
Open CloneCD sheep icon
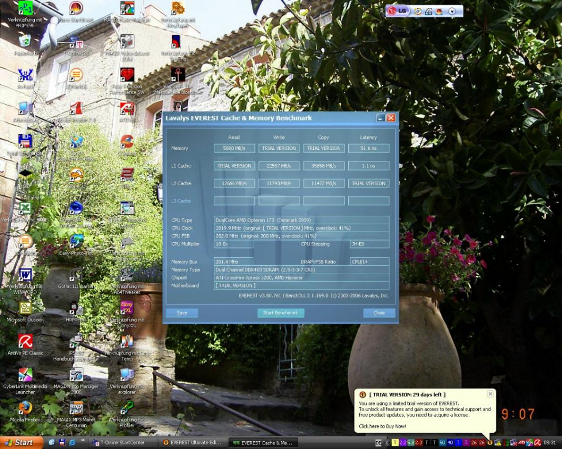tap(76, 175)
